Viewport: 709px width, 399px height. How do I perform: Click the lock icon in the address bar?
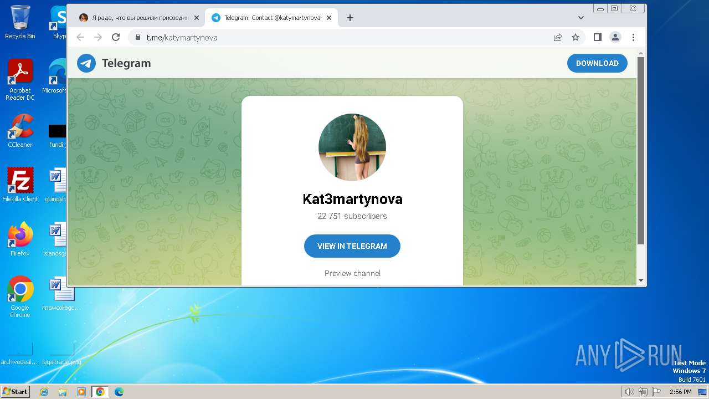tap(138, 38)
